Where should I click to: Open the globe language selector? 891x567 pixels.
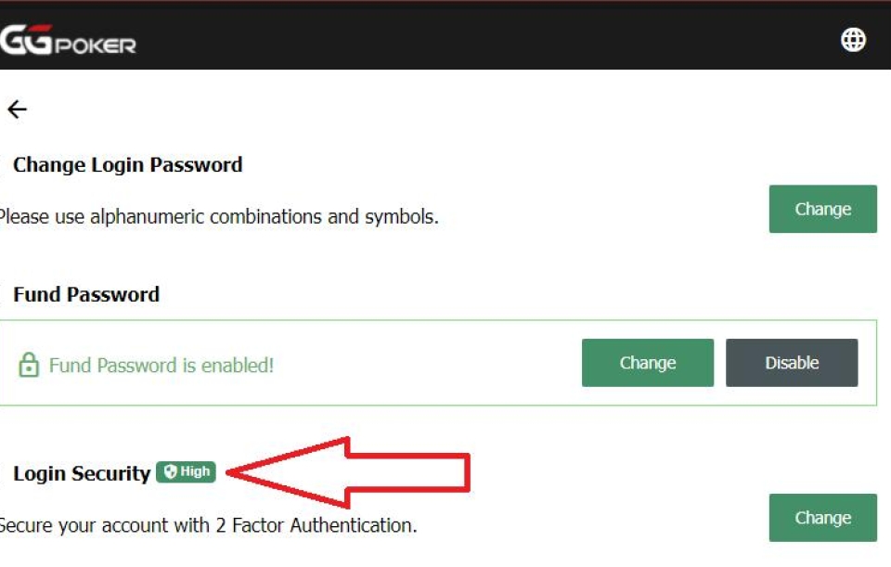[853, 40]
